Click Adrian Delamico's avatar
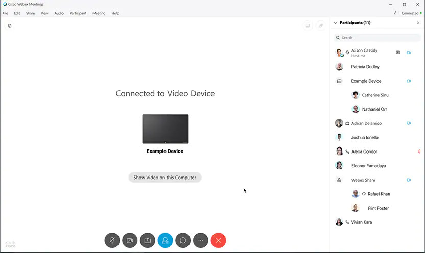The image size is (425, 253). (339, 123)
